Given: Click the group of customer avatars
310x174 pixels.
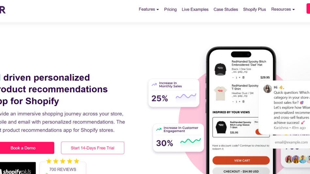Looking at the screenshot, I should click(297, 159).
